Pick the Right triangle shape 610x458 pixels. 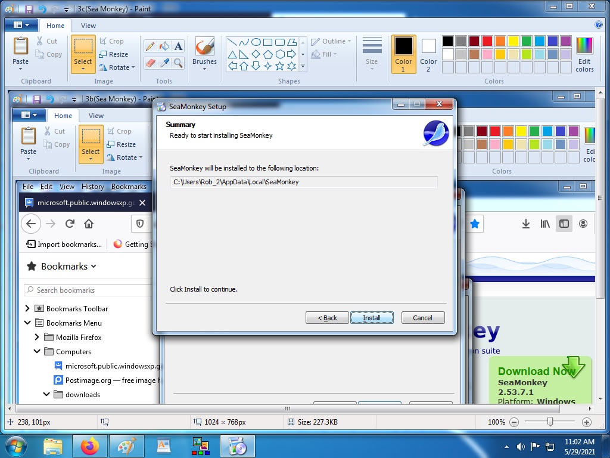pyautogui.click(x=244, y=54)
